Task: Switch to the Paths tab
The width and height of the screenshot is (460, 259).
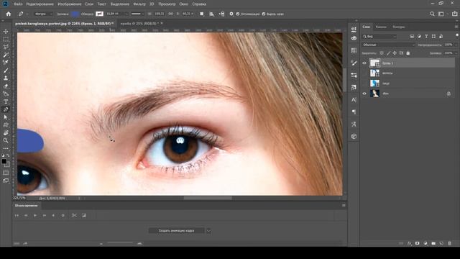Action: pos(399,27)
